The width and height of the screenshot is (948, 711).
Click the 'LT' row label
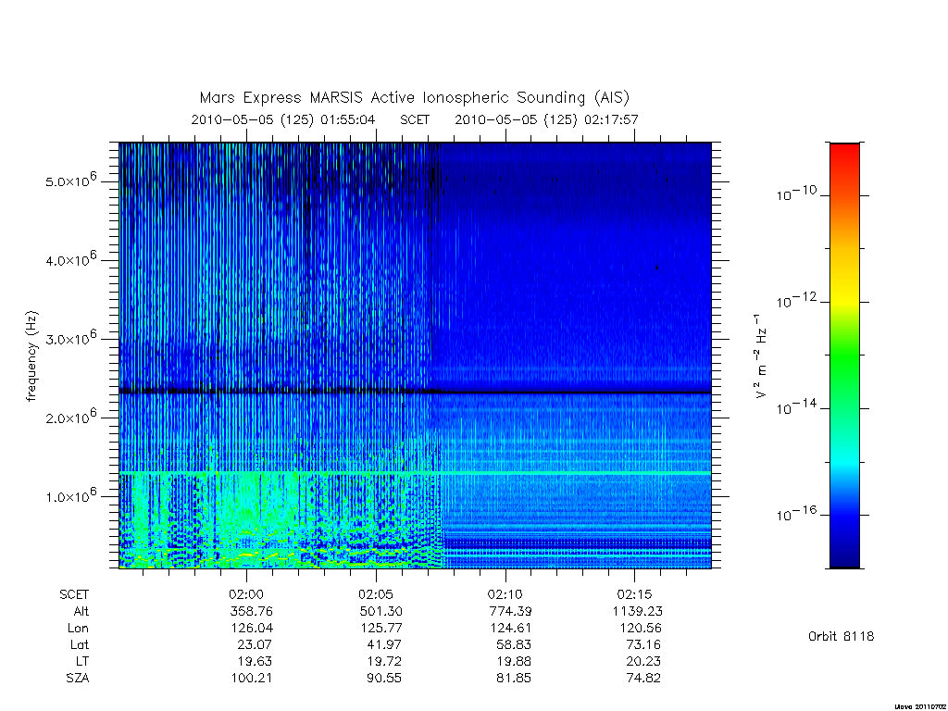[82, 661]
